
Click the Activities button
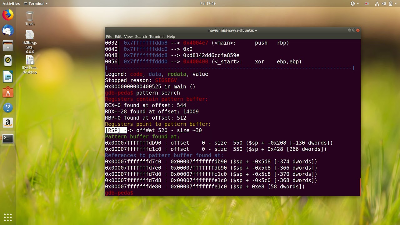coord(11,3)
